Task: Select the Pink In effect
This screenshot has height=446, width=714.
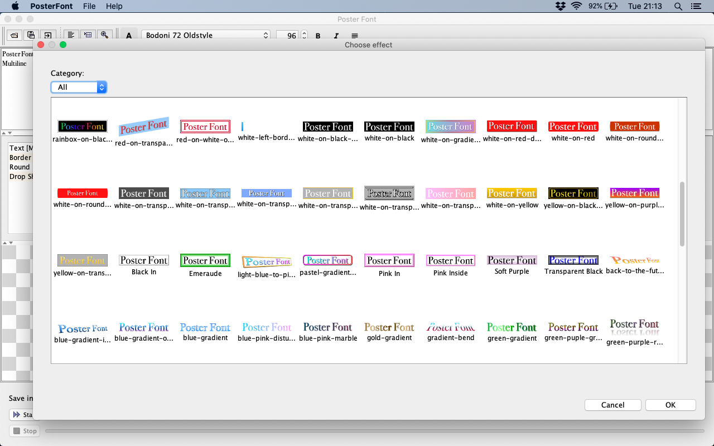Action: (x=389, y=260)
